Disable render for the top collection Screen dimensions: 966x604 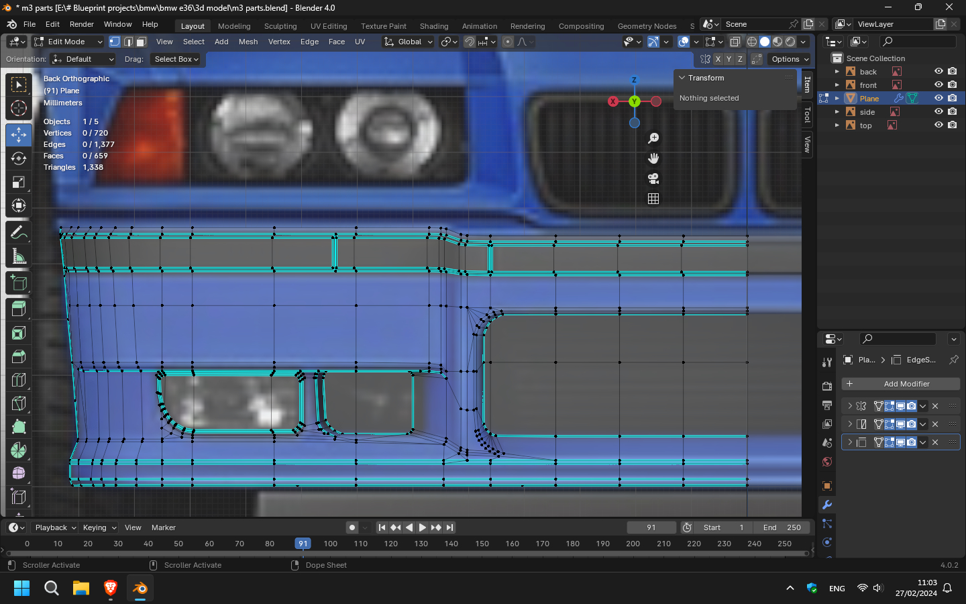point(952,125)
